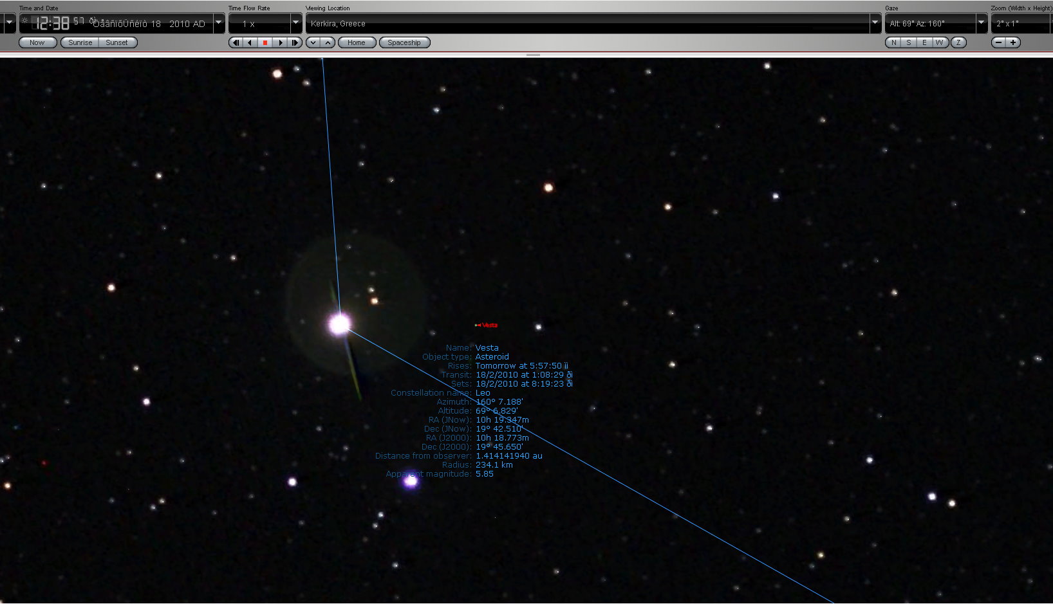Click the Now time button
Screen dimensions: 1053x604
click(x=37, y=42)
